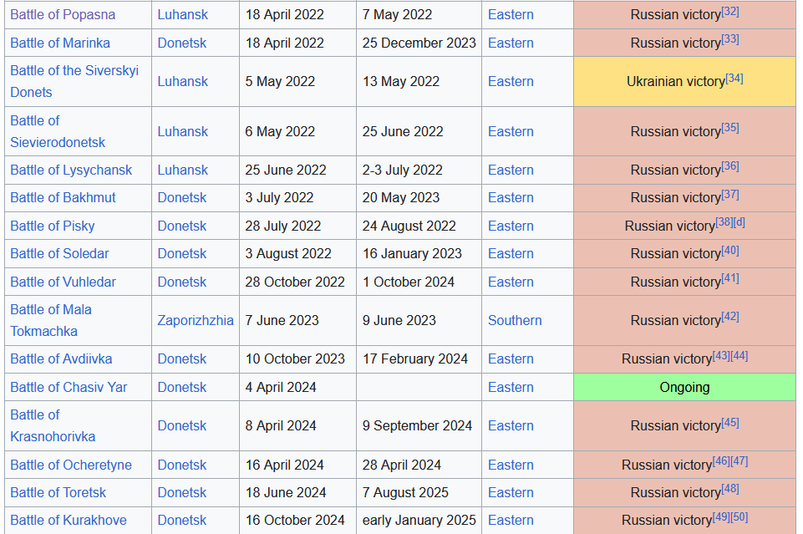Open the Battle of Pisky link
This screenshot has height=534, width=803.
53,226
